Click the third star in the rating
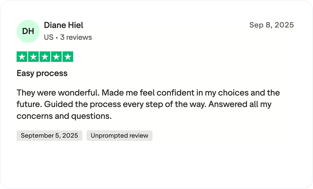 (x=45, y=57)
